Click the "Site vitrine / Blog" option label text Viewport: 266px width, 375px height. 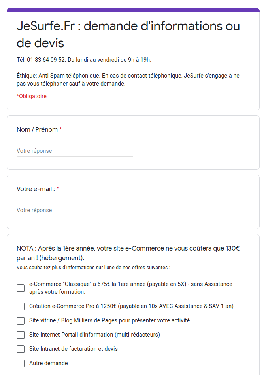109,320
